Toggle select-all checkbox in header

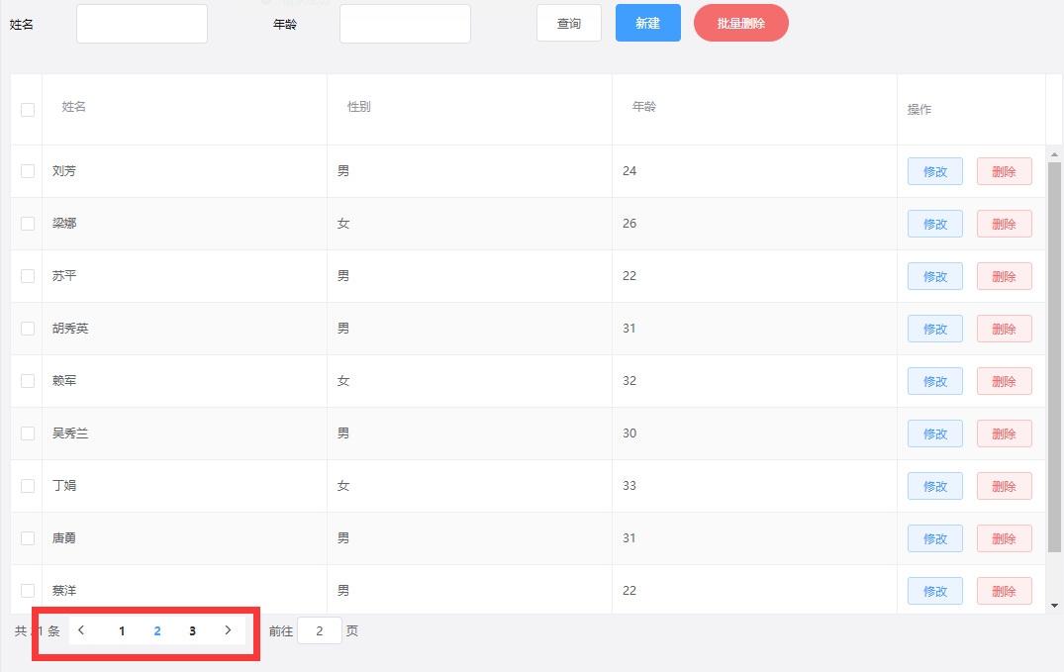pyautogui.click(x=28, y=109)
